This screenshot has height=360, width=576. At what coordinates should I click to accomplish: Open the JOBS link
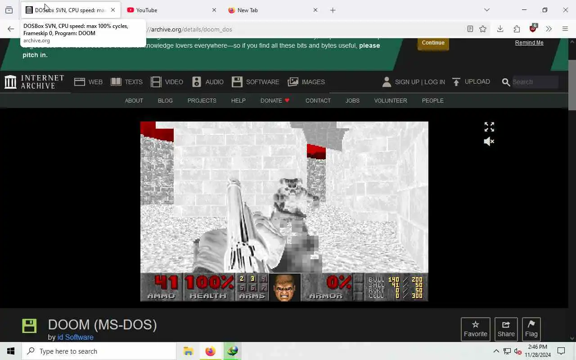coord(352,100)
